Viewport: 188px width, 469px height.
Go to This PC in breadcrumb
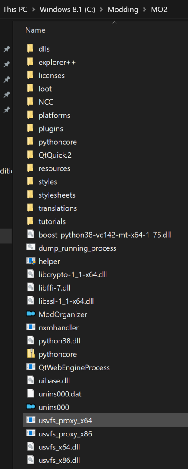pyautogui.click(x=15, y=10)
